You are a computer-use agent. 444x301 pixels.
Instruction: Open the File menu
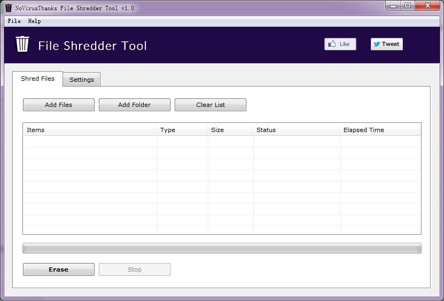14,21
